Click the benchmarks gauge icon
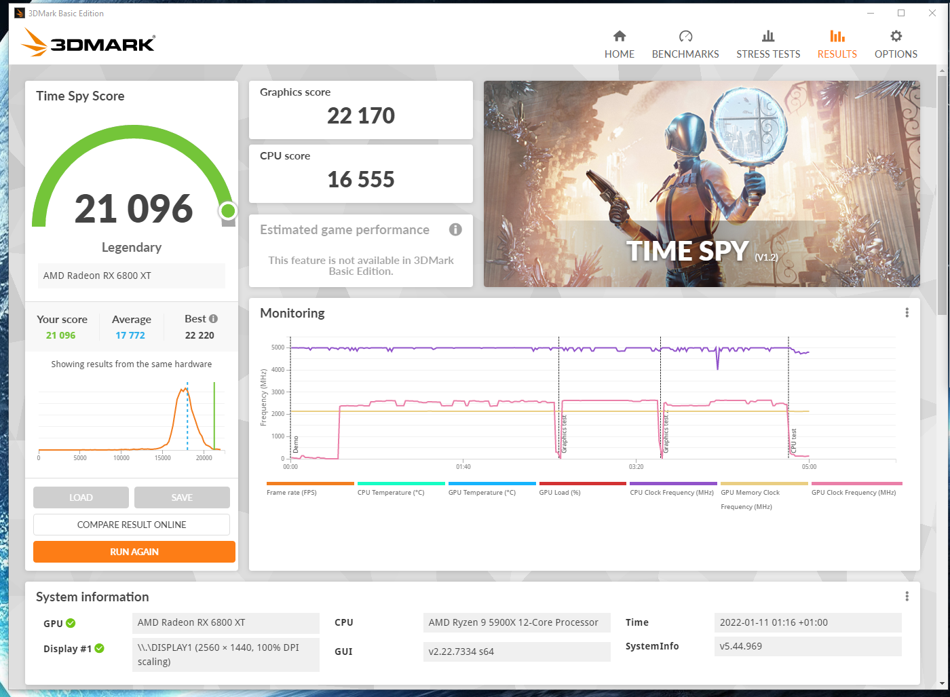 pos(685,36)
